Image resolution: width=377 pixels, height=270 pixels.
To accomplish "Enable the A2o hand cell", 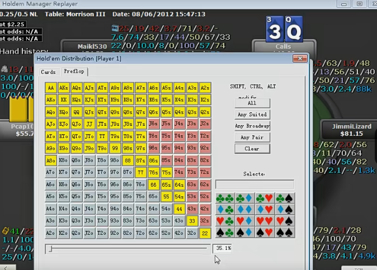I will tap(51, 233).
